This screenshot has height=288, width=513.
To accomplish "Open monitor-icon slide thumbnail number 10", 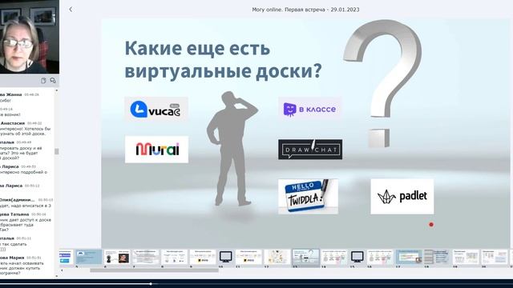I will pyautogui.click(x=226, y=258).
